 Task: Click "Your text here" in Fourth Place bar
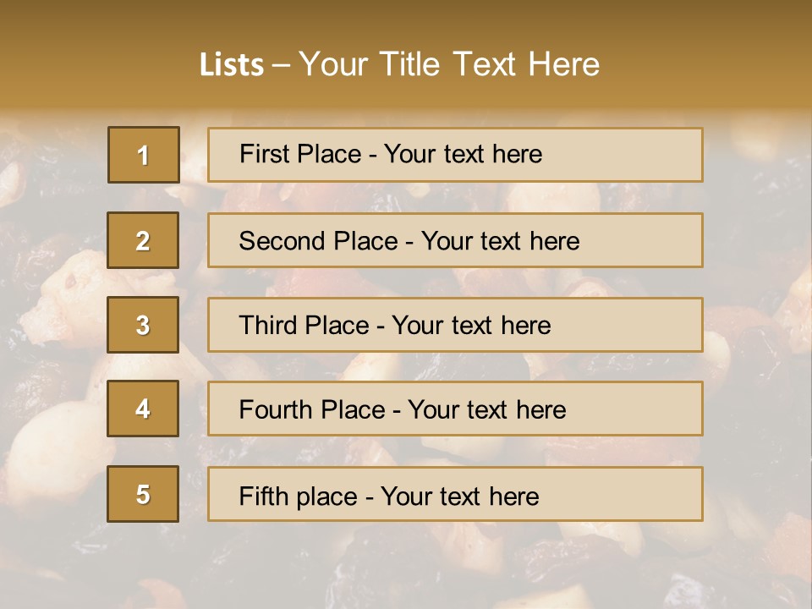pyautogui.click(x=486, y=410)
